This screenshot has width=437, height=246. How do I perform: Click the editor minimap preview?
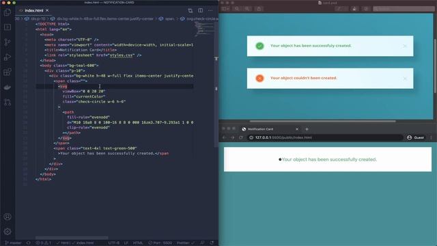204,29
